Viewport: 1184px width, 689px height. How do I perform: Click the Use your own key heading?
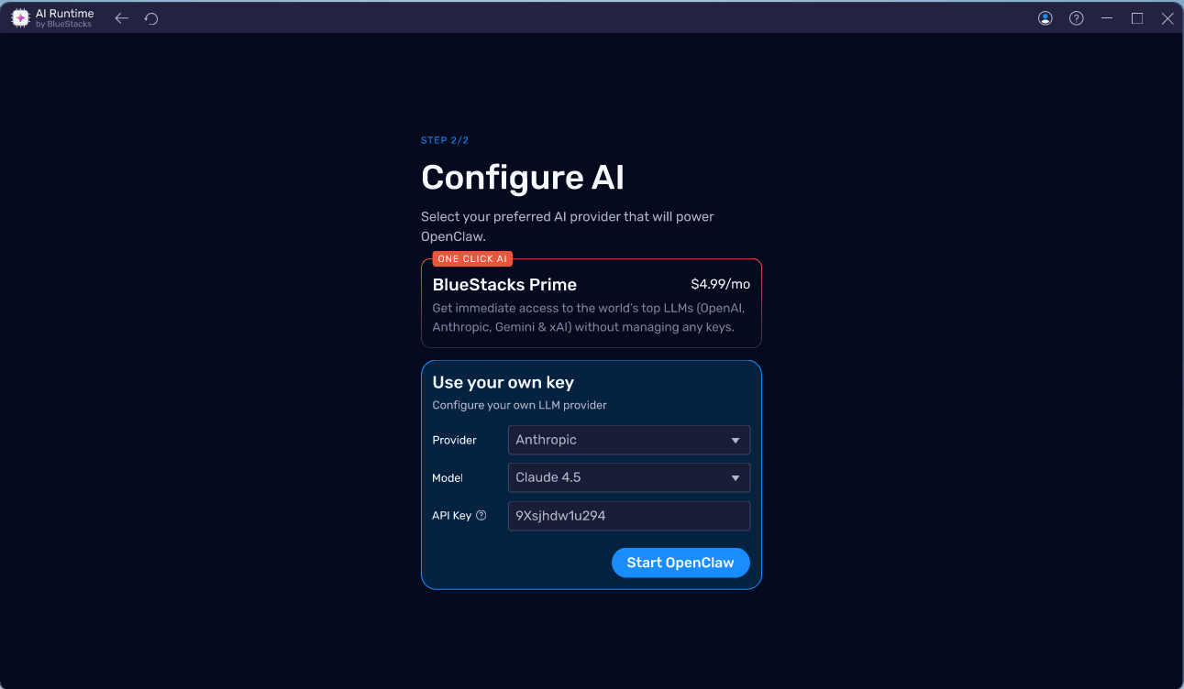(x=503, y=383)
